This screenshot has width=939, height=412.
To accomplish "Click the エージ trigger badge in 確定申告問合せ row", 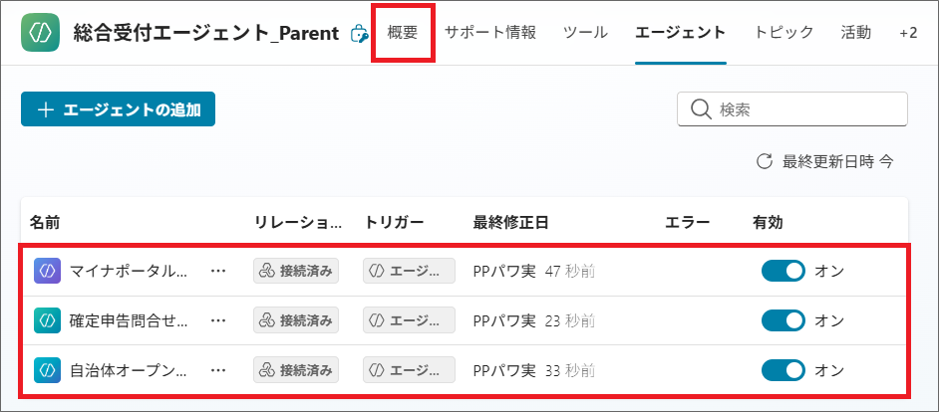I will click(409, 320).
